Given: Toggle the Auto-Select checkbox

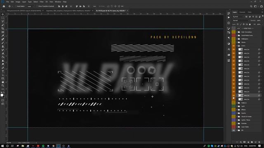Looking at the screenshot, I should [16, 6].
